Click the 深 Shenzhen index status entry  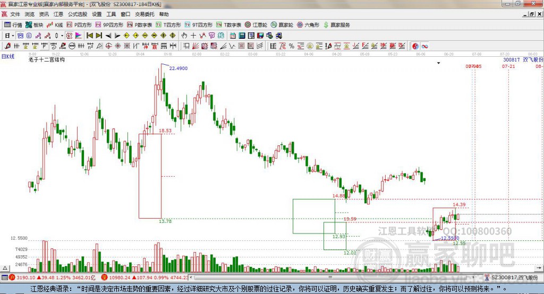[144, 278]
